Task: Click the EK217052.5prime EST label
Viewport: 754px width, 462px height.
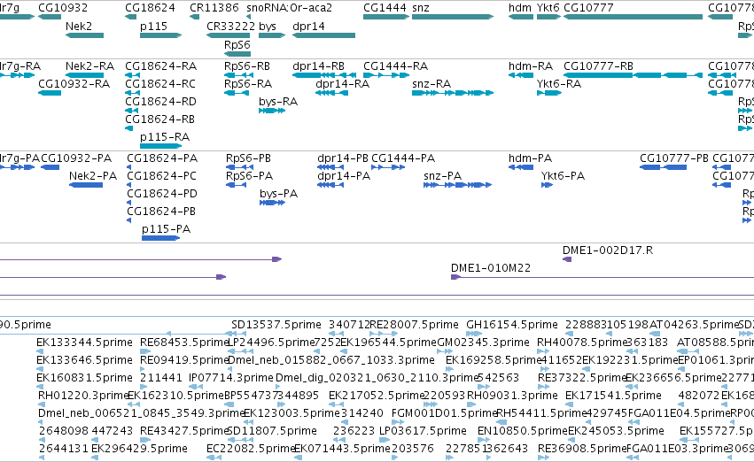Action: (x=377, y=396)
